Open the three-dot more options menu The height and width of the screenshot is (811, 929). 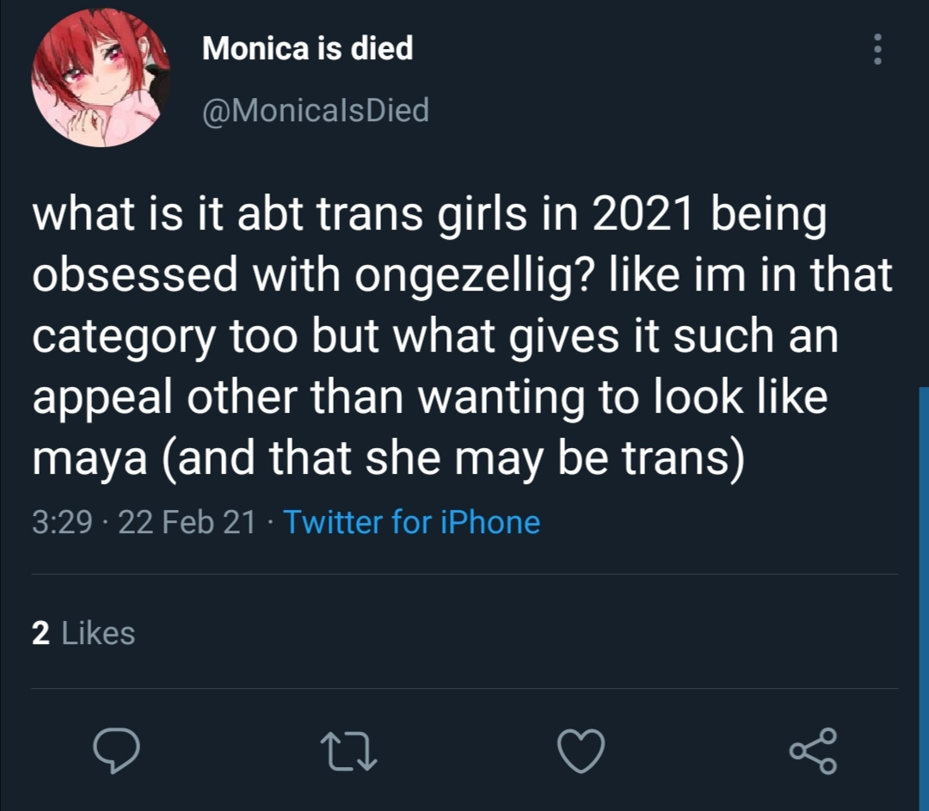pos(877,50)
